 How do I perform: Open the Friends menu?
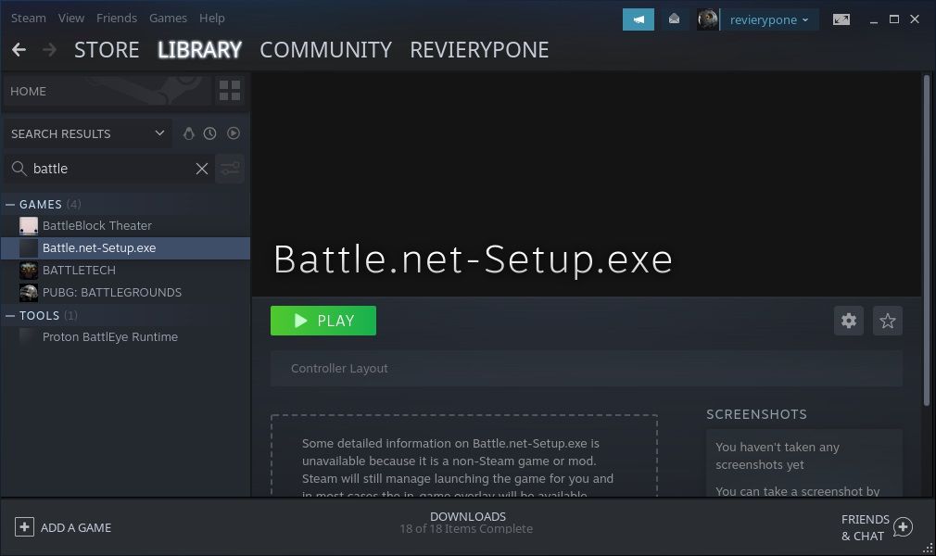point(117,18)
